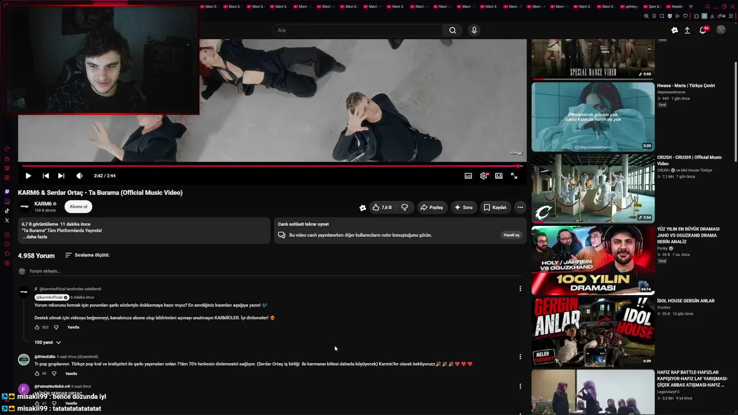Open the 100 YILIN DRAMASI thumbnail
Image resolution: width=738 pixels, height=415 pixels.
click(x=593, y=260)
